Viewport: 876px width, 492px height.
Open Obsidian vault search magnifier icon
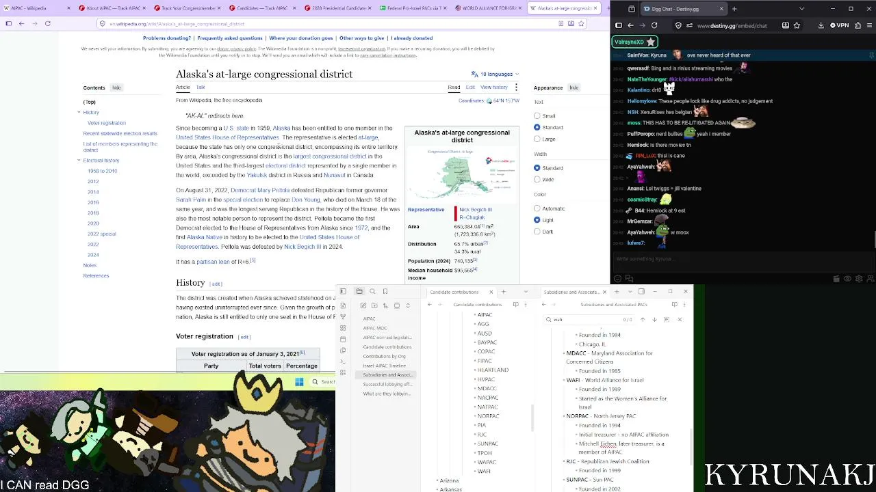tap(372, 292)
